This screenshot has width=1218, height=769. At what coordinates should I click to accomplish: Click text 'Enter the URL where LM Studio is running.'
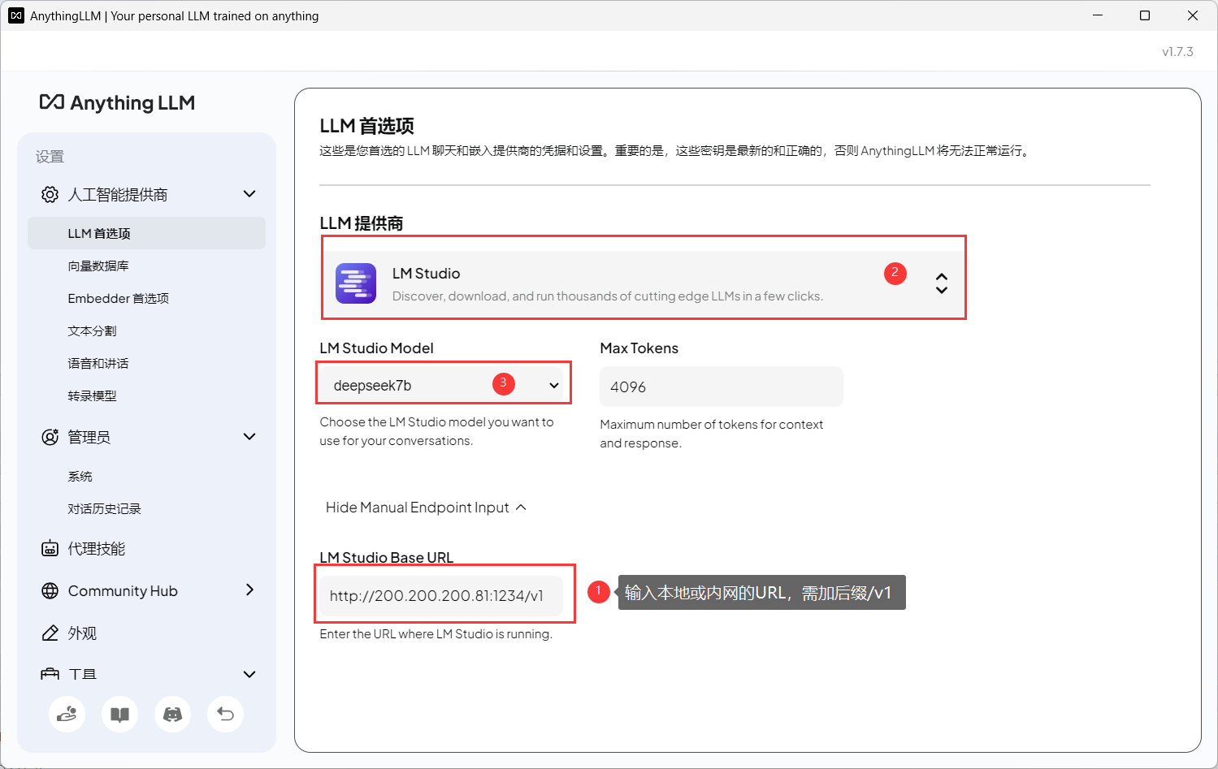click(x=436, y=633)
